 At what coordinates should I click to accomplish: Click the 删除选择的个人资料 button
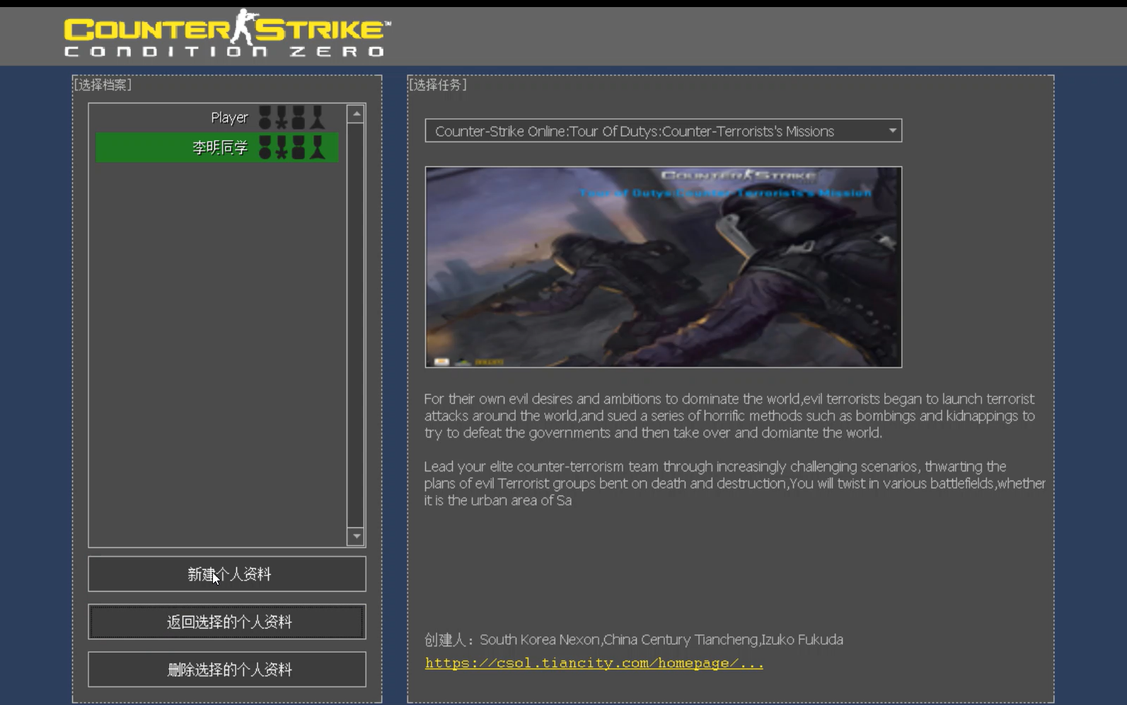click(227, 670)
